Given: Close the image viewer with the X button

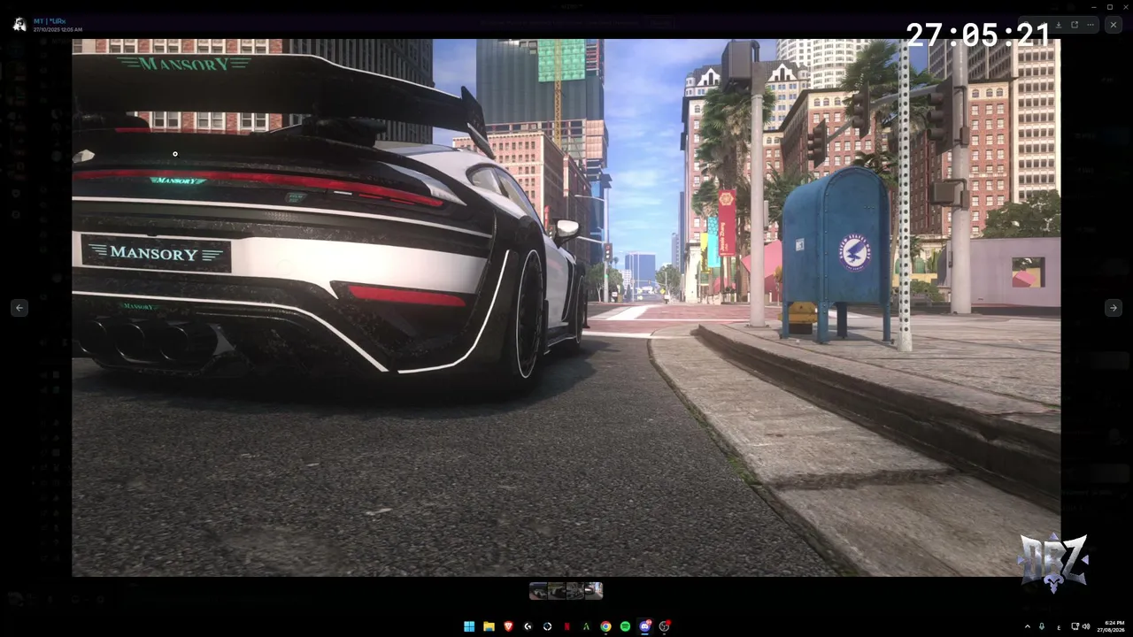Looking at the screenshot, I should (1113, 25).
